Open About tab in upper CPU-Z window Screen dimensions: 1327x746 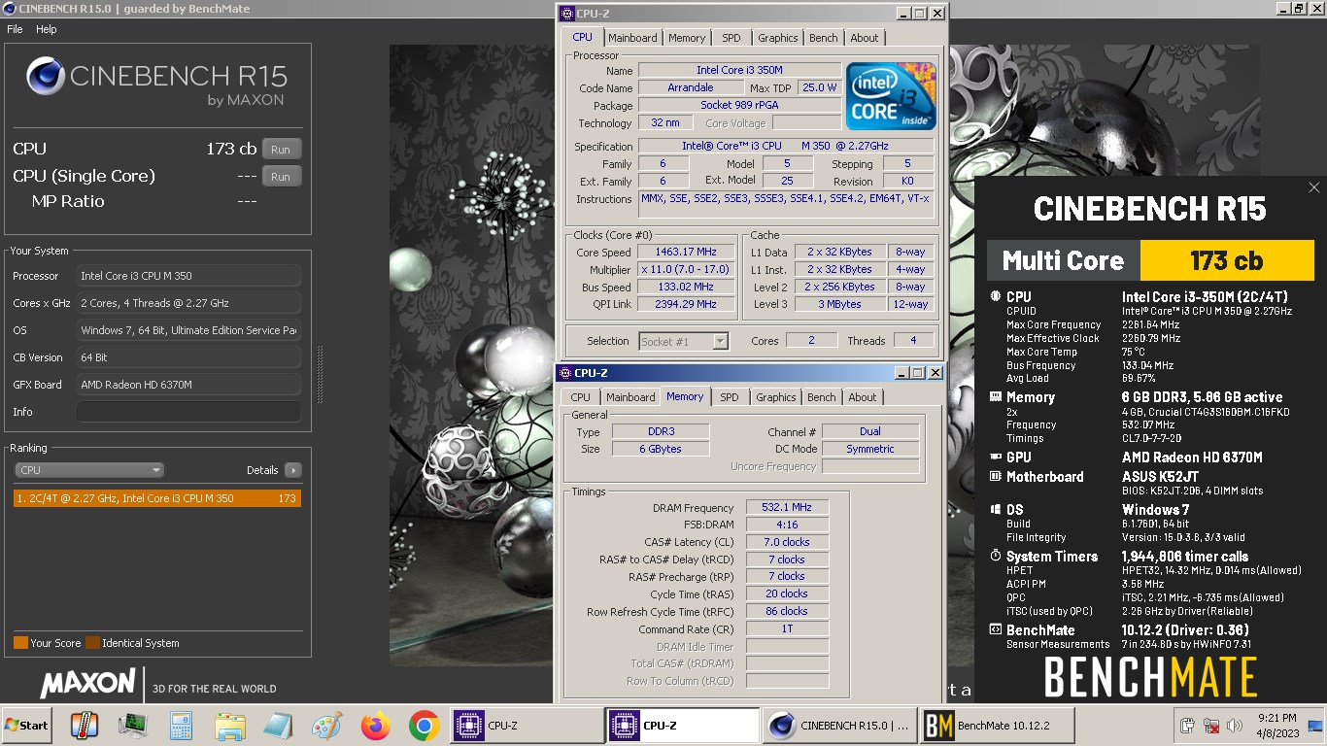[x=865, y=38]
